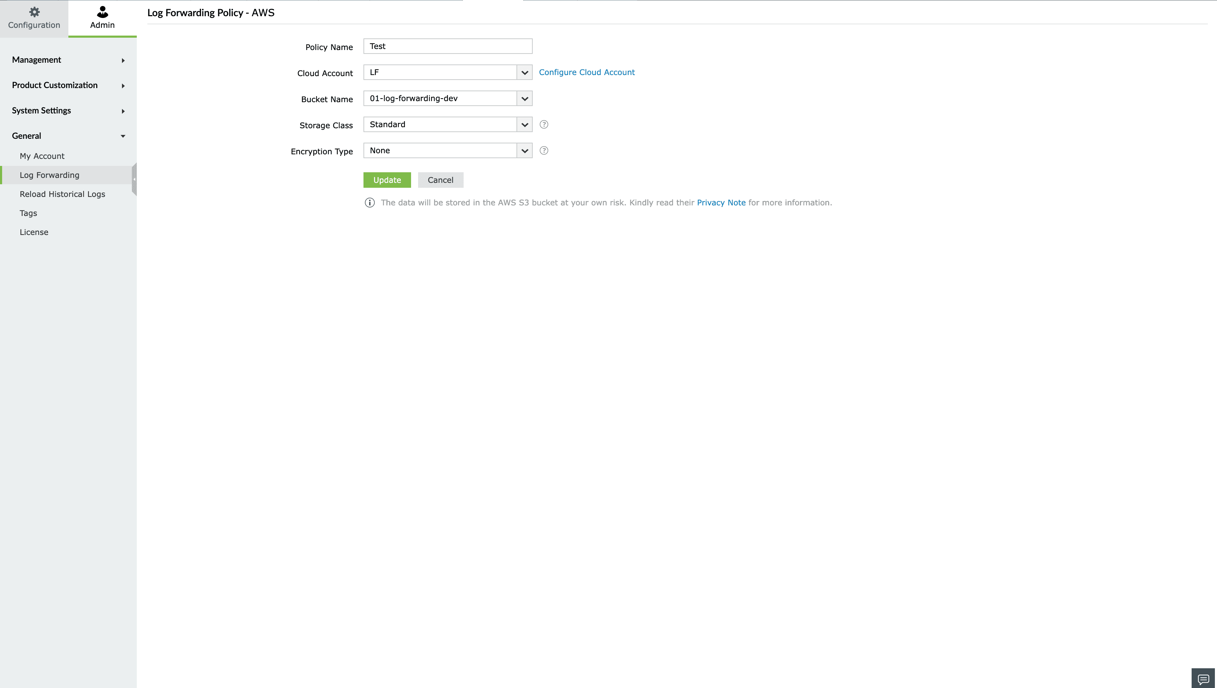Collapse the sidebar using handle arrow
This screenshot has height=688, width=1217.
134,179
